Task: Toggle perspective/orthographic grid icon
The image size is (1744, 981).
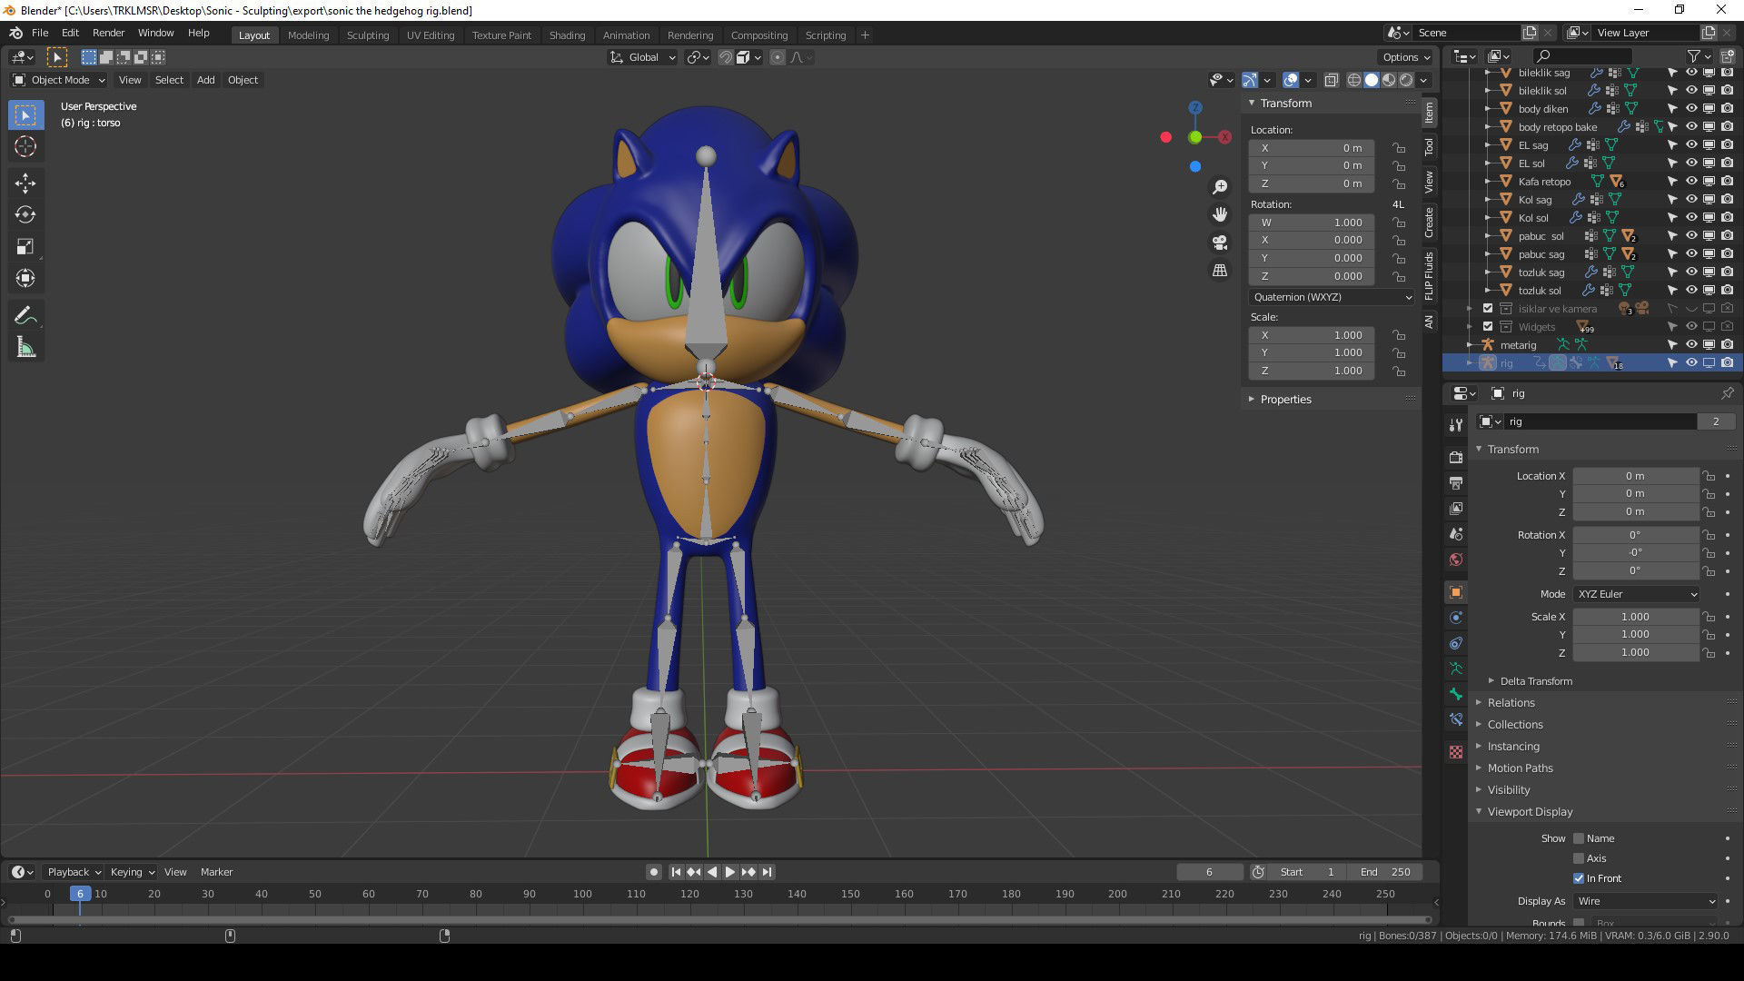Action: (1220, 271)
